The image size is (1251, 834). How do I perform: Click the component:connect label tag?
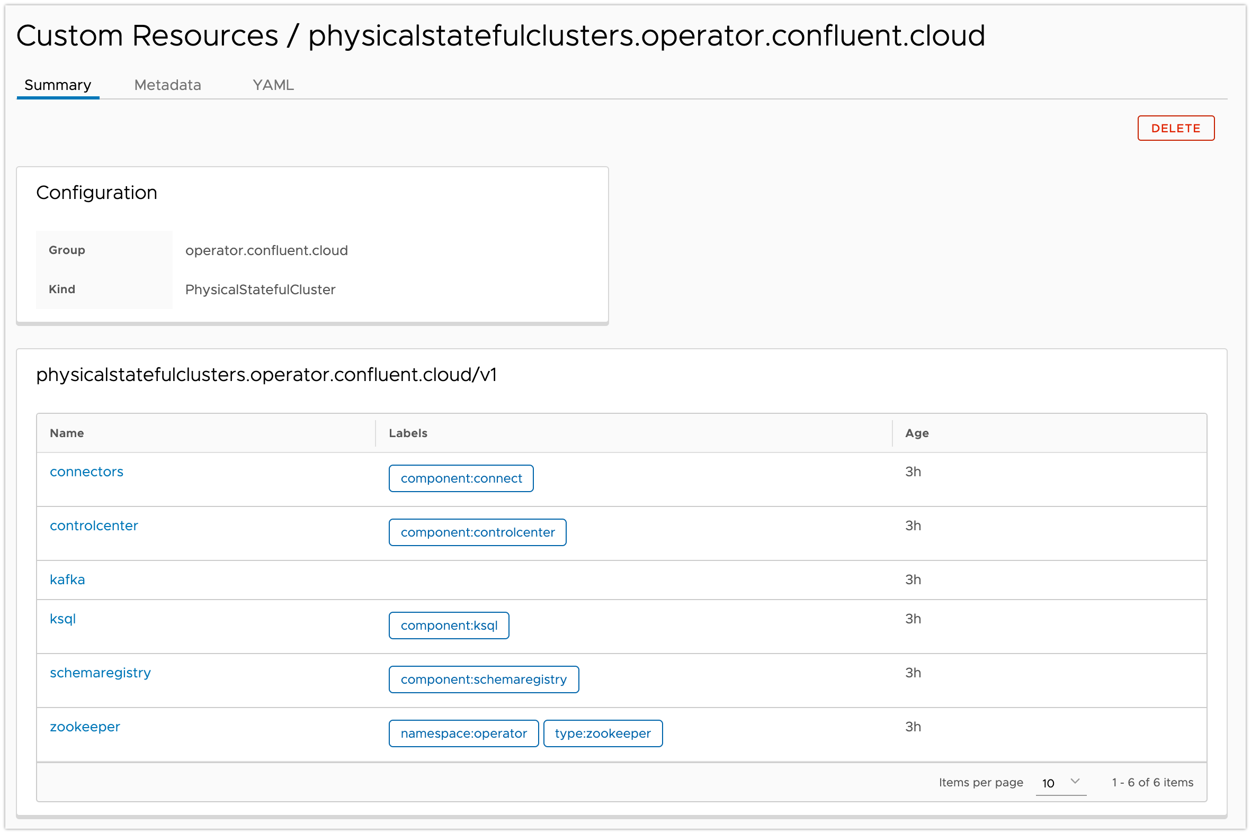click(x=461, y=478)
